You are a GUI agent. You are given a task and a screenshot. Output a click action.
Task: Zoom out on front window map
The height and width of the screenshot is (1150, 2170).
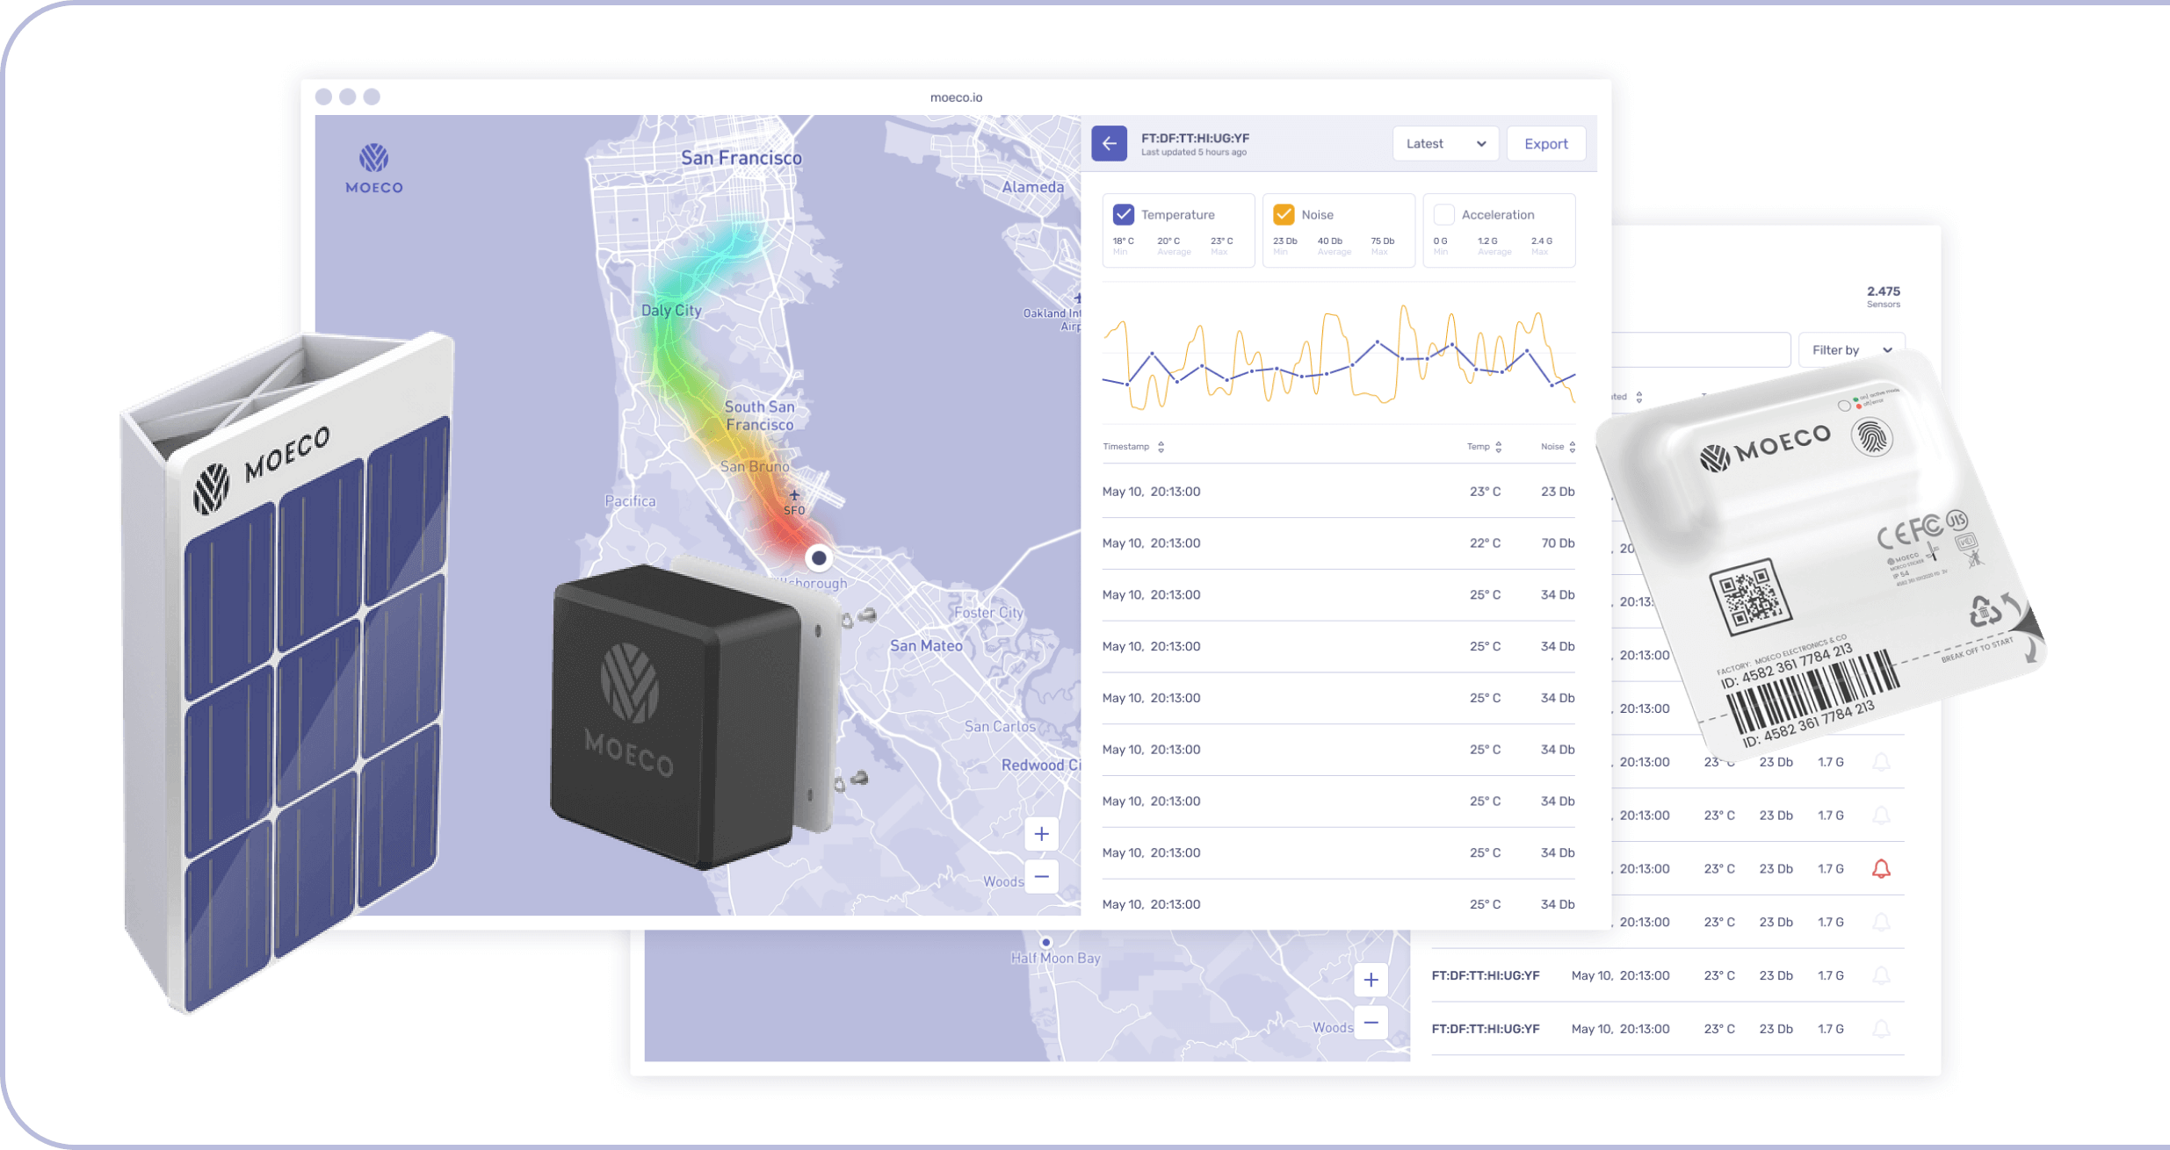coord(1041,876)
